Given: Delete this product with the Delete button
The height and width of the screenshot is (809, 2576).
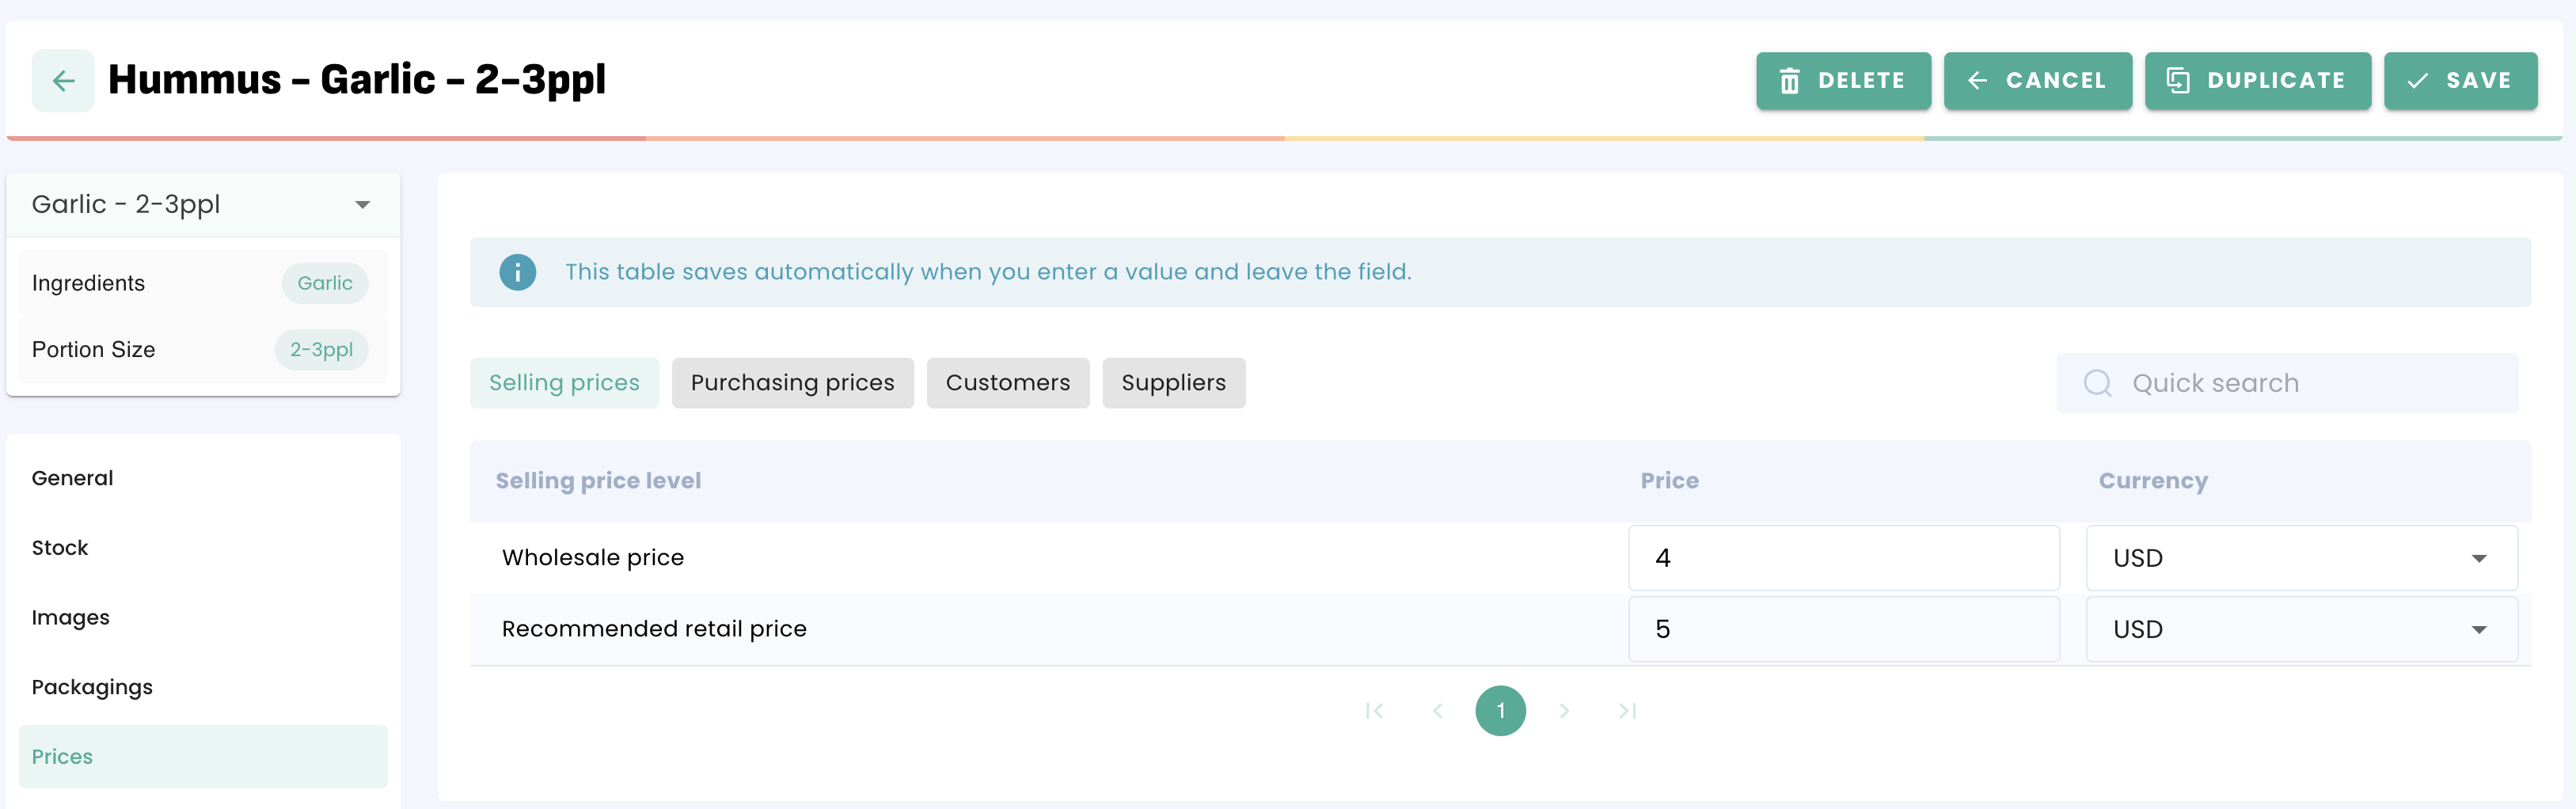Looking at the screenshot, I should [x=1842, y=81].
